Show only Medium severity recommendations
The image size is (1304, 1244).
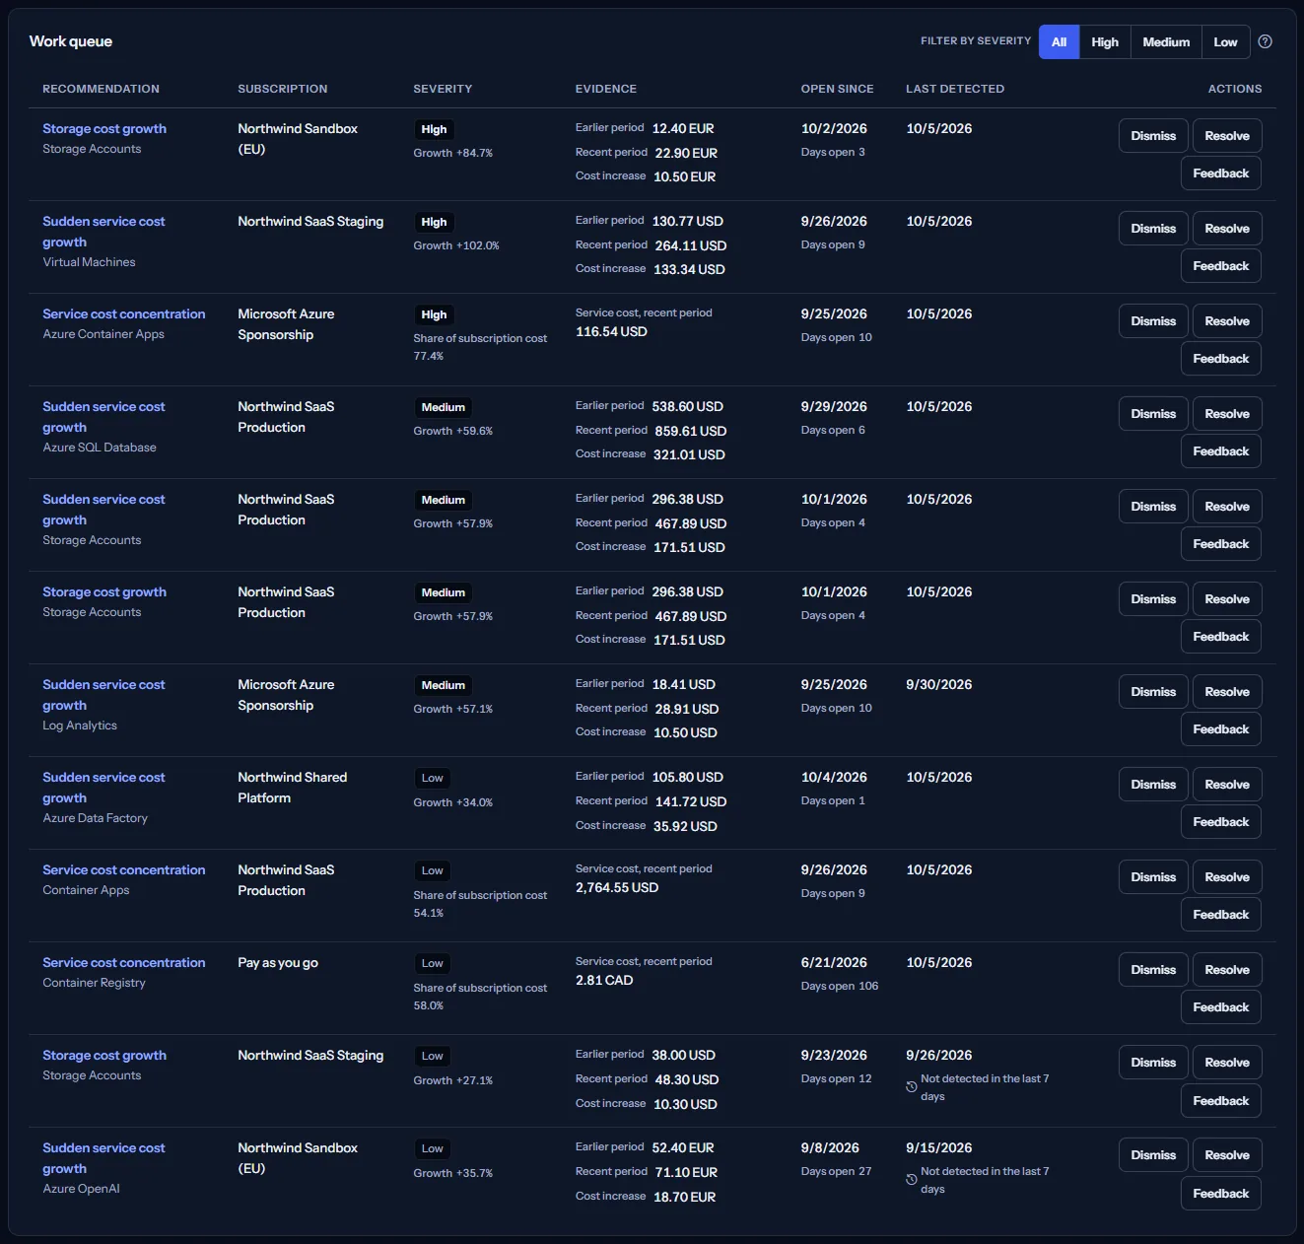[x=1166, y=41]
